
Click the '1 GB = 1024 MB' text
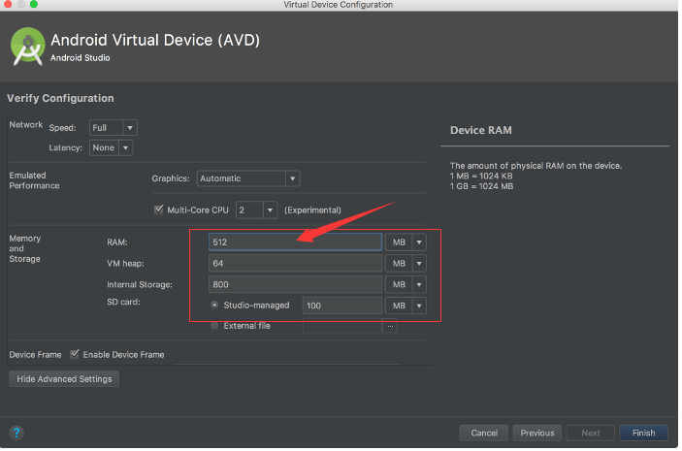coord(481,186)
